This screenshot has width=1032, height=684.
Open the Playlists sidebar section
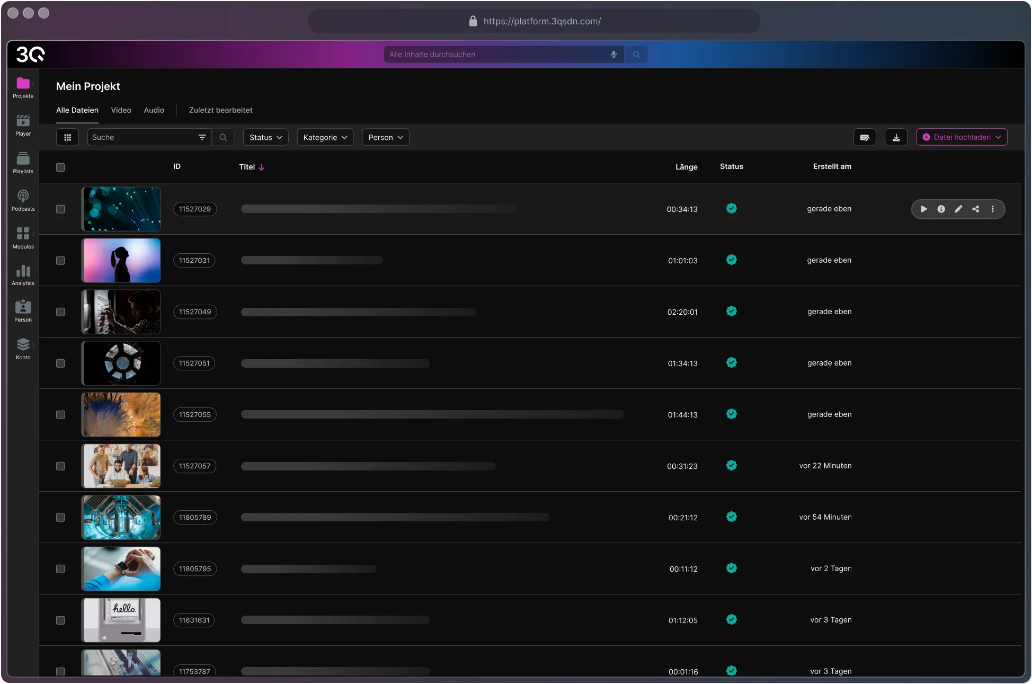pyautogui.click(x=23, y=163)
